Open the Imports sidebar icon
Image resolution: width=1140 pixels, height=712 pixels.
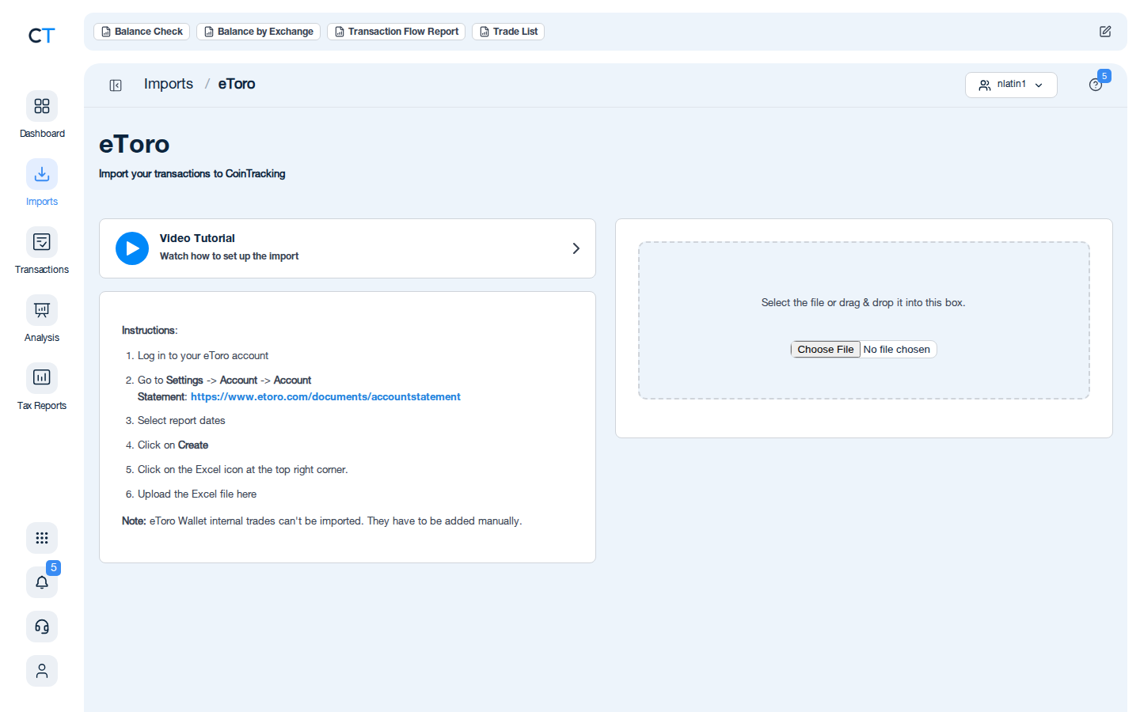[x=42, y=174]
